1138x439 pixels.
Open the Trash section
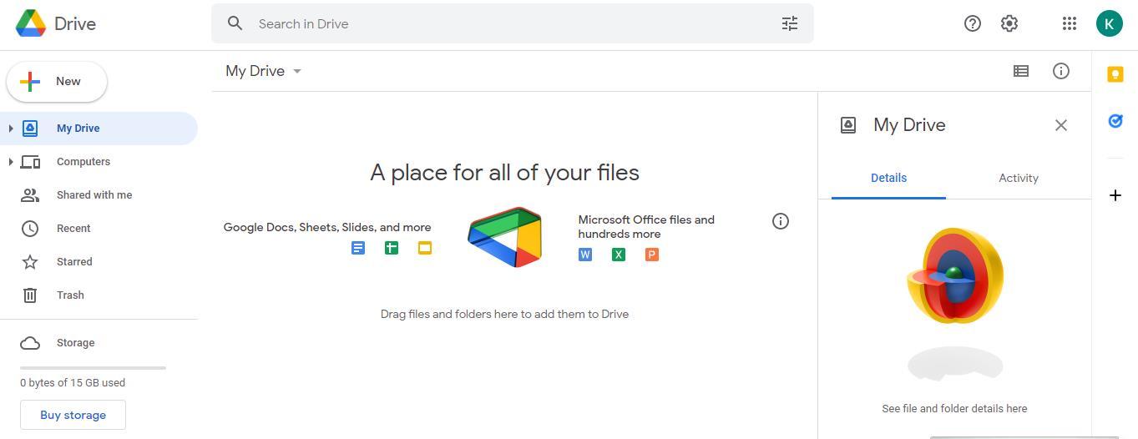pos(99,295)
